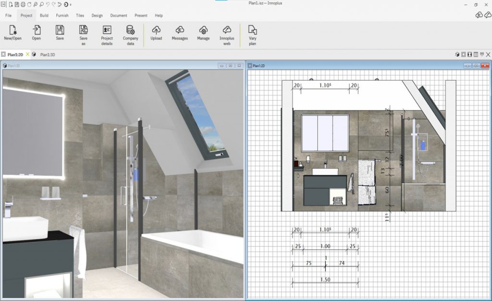This screenshot has width=492, height=301.
Task: Close the Plan1:2D tab
Action: click(x=27, y=54)
